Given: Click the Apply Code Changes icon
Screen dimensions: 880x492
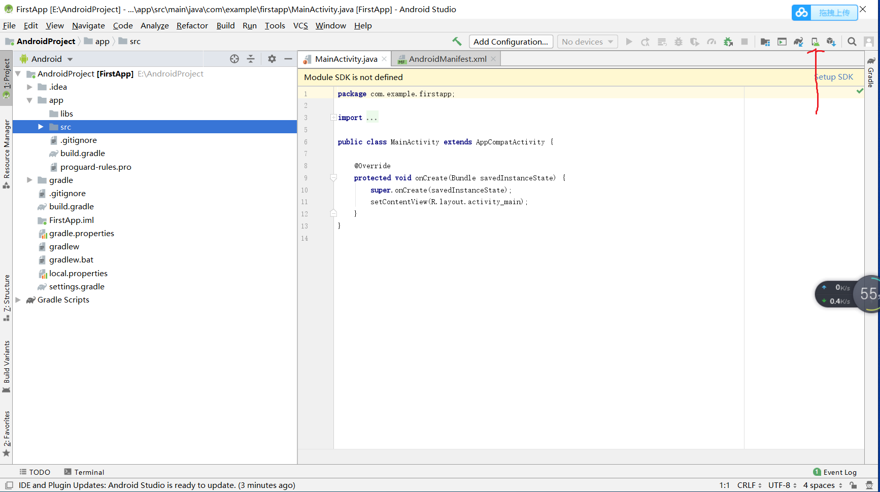Looking at the screenshot, I should click(x=662, y=42).
